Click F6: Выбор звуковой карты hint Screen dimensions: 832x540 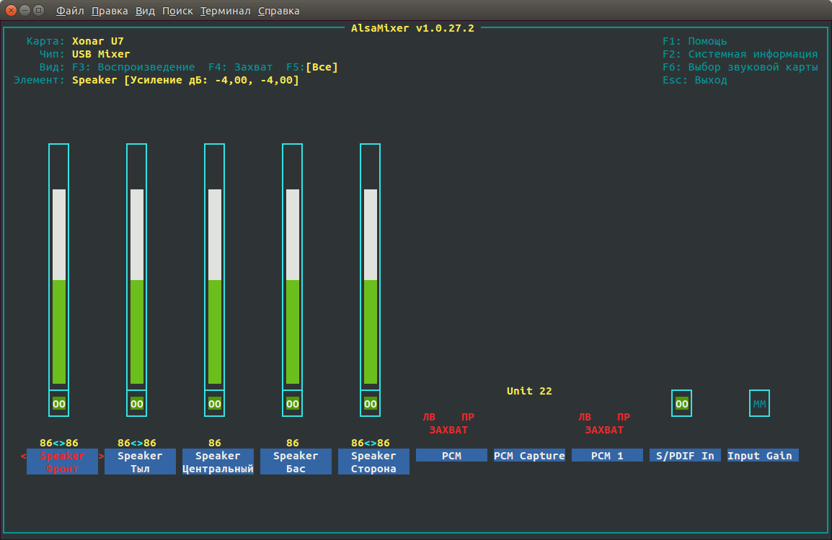(740, 67)
